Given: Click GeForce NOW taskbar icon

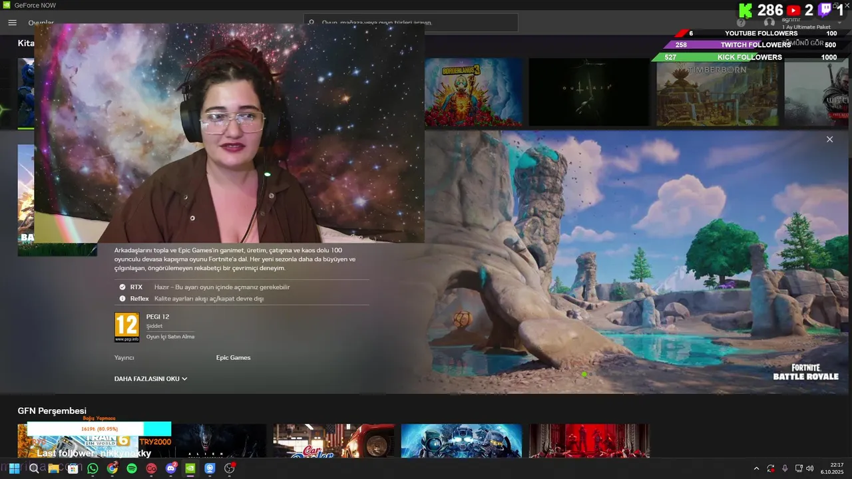Looking at the screenshot, I should click(190, 468).
